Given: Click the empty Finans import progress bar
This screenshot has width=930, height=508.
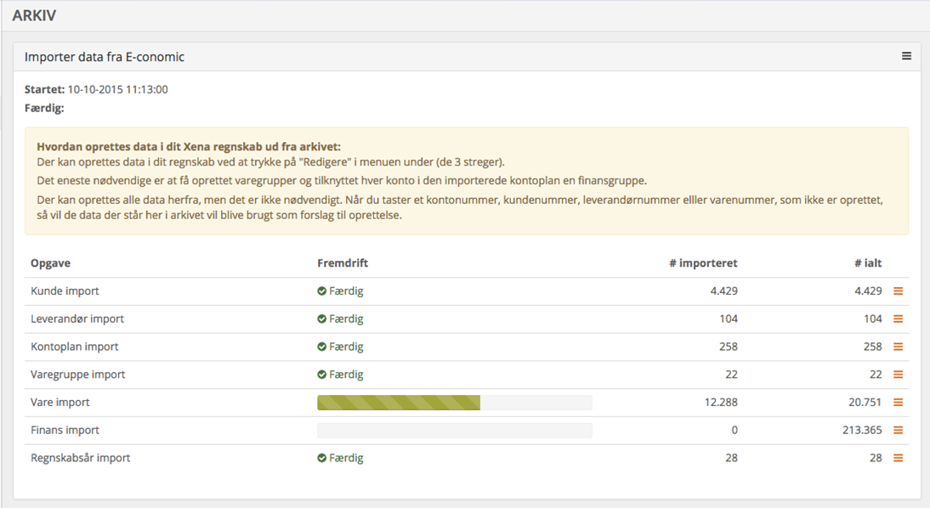Looking at the screenshot, I should tap(454, 431).
